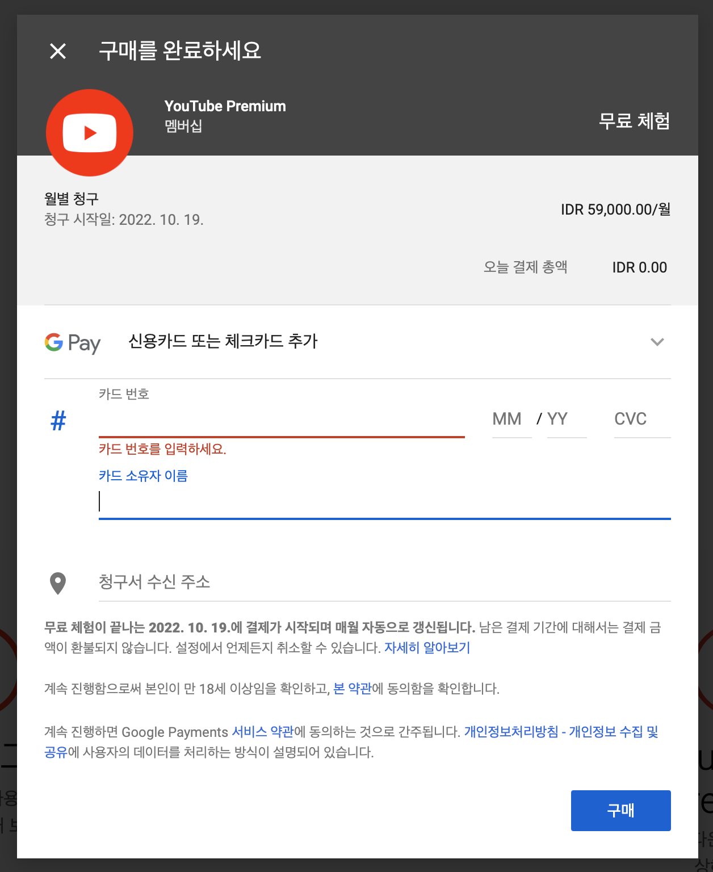713x872 pixels.
Task: Focus the MM expiry month field
Action: 511,420
